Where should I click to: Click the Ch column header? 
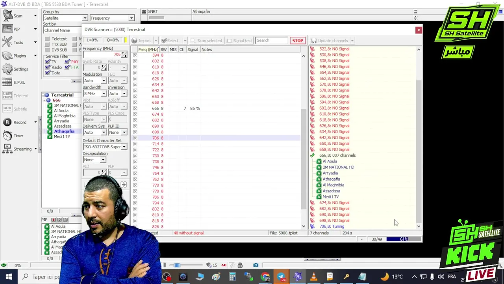click(182, 50)
